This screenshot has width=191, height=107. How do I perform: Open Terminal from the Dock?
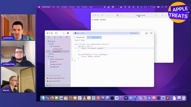click(112, 98)
